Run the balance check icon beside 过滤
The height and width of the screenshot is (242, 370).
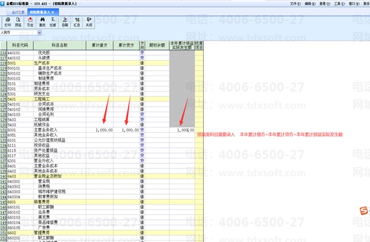[x=65, y=22]
